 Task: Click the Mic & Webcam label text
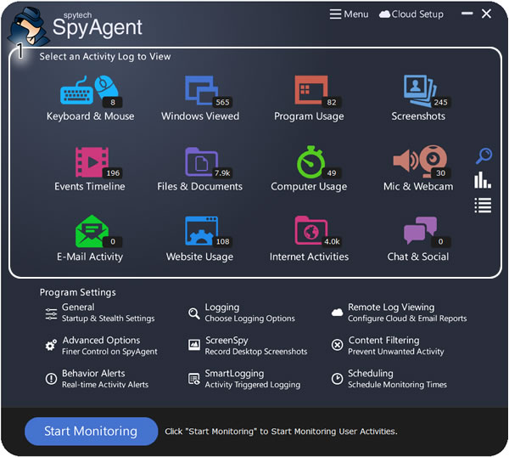click(418, 186)
